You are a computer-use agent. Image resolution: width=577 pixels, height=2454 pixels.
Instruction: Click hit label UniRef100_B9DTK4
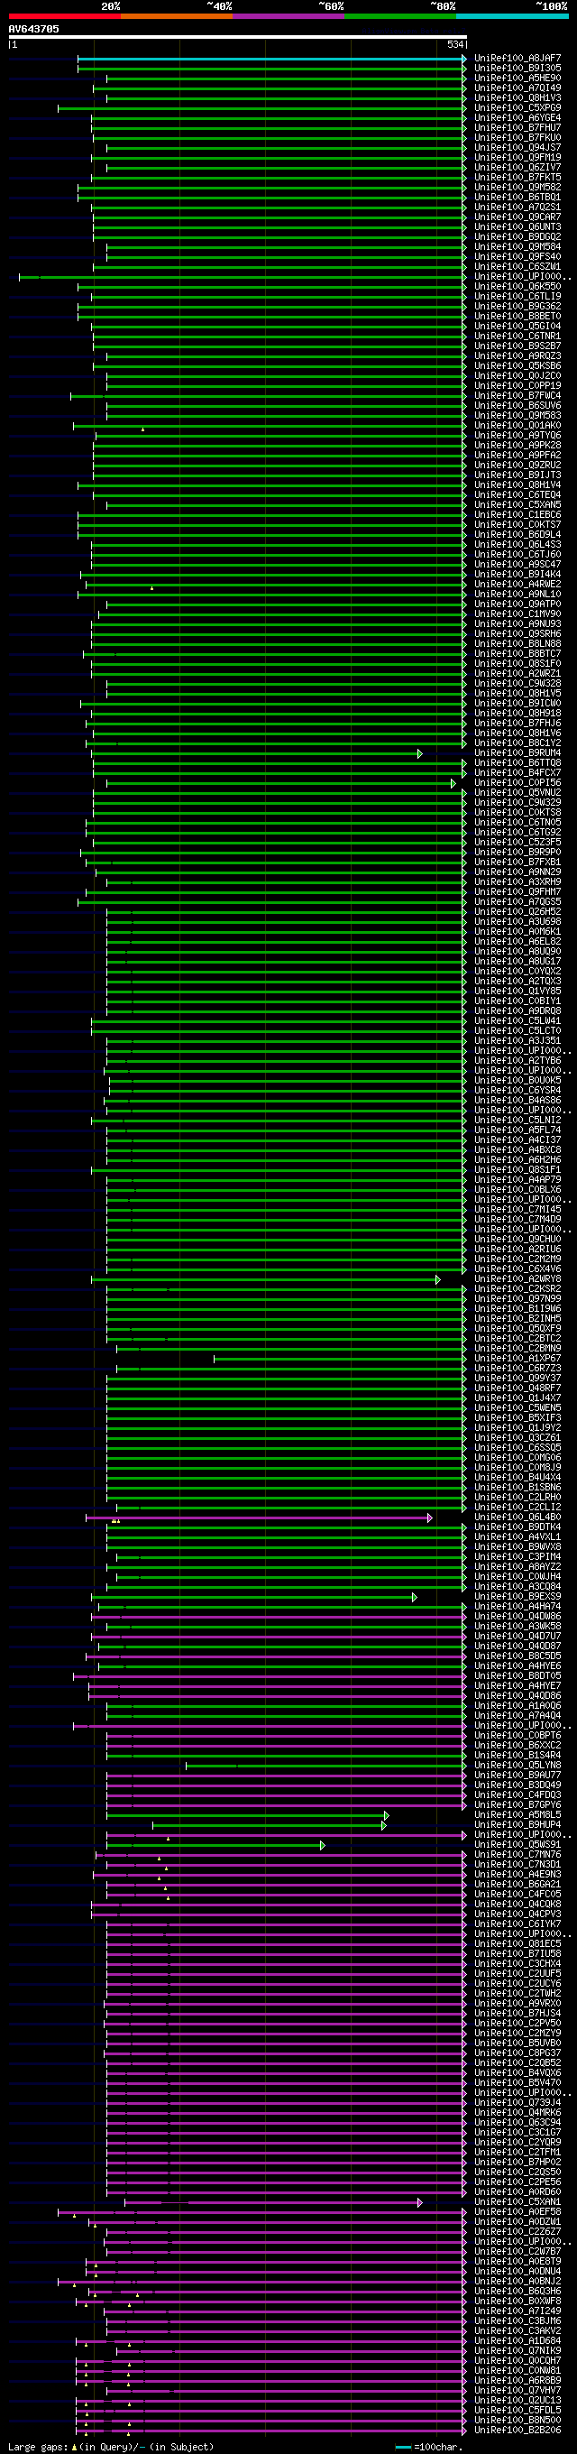coord(517,1527)
